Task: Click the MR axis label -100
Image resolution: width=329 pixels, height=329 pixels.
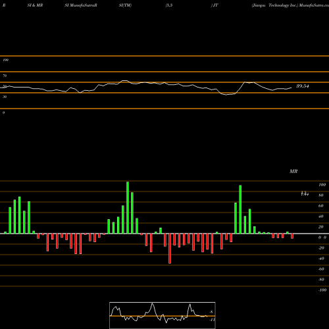Action: pyautogui.click(x=322, y=290)
